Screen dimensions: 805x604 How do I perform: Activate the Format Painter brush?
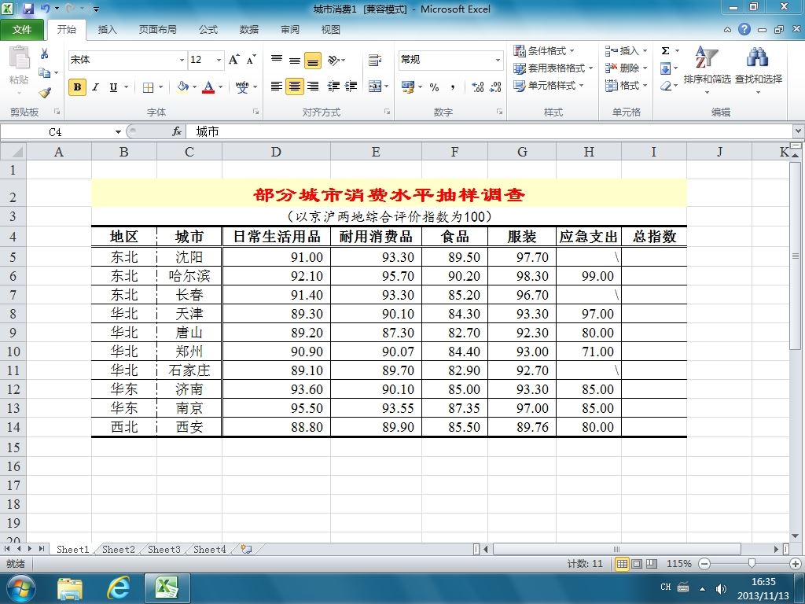coord(45,93)
